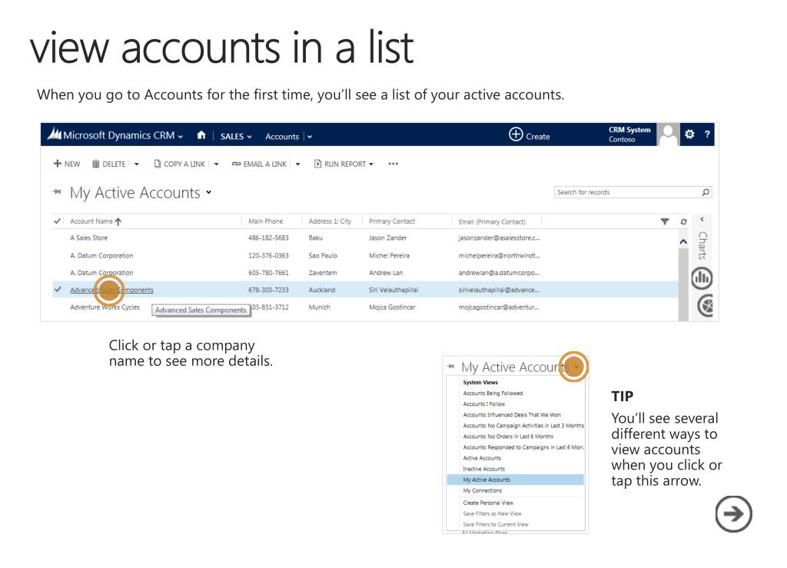
Task: Select the Accounts I Follow view
Action: pyautogui.click(x=484, y=404)
